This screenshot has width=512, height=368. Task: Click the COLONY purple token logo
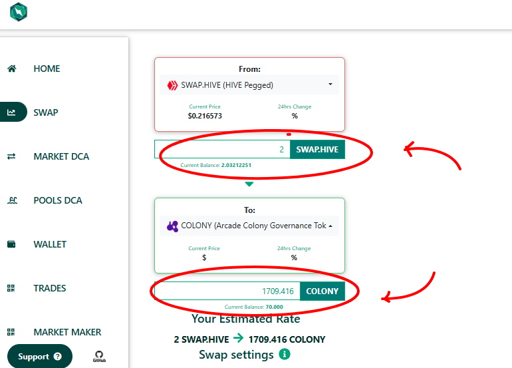172,226
